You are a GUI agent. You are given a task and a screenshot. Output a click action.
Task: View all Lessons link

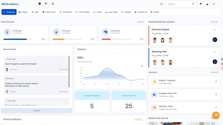214,72
